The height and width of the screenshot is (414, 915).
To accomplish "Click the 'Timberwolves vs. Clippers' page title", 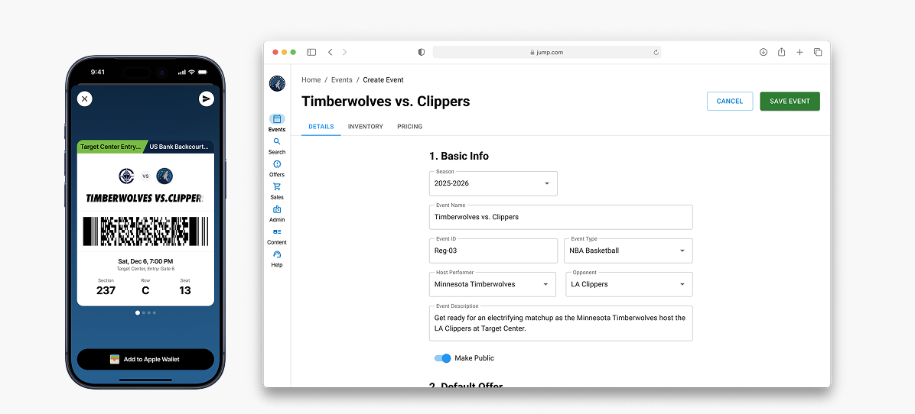I will click(x=386, y=102).
